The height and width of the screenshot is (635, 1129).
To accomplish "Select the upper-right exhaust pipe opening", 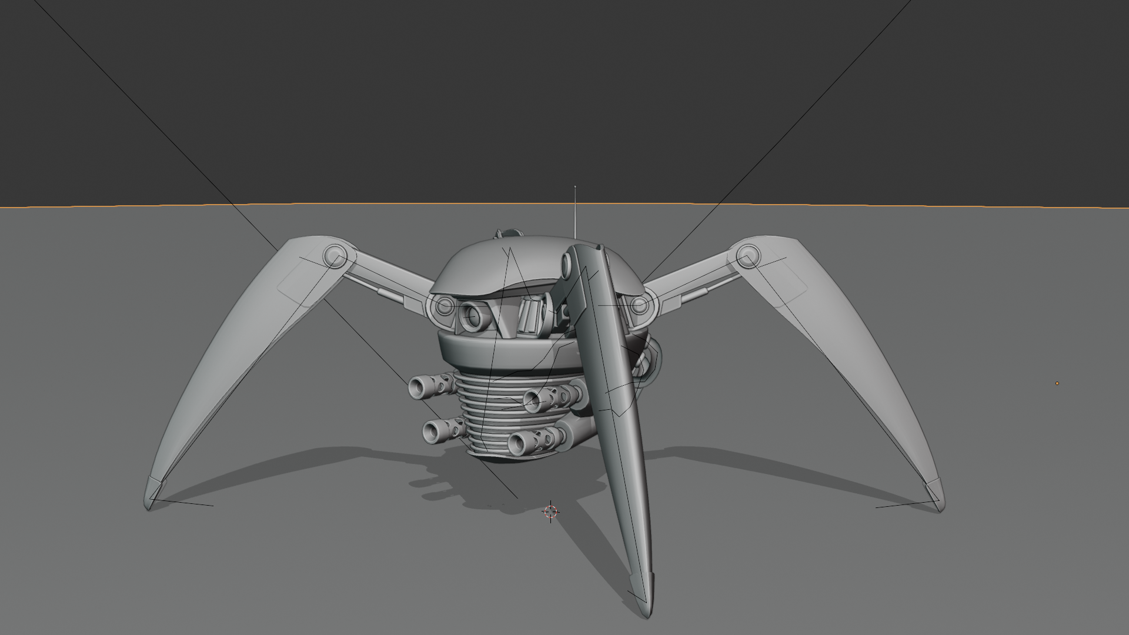I will (x=532, y=402).
